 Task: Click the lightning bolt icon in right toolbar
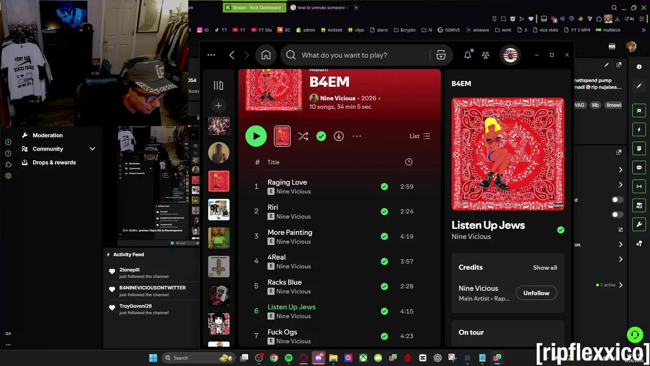click(639, 130)
